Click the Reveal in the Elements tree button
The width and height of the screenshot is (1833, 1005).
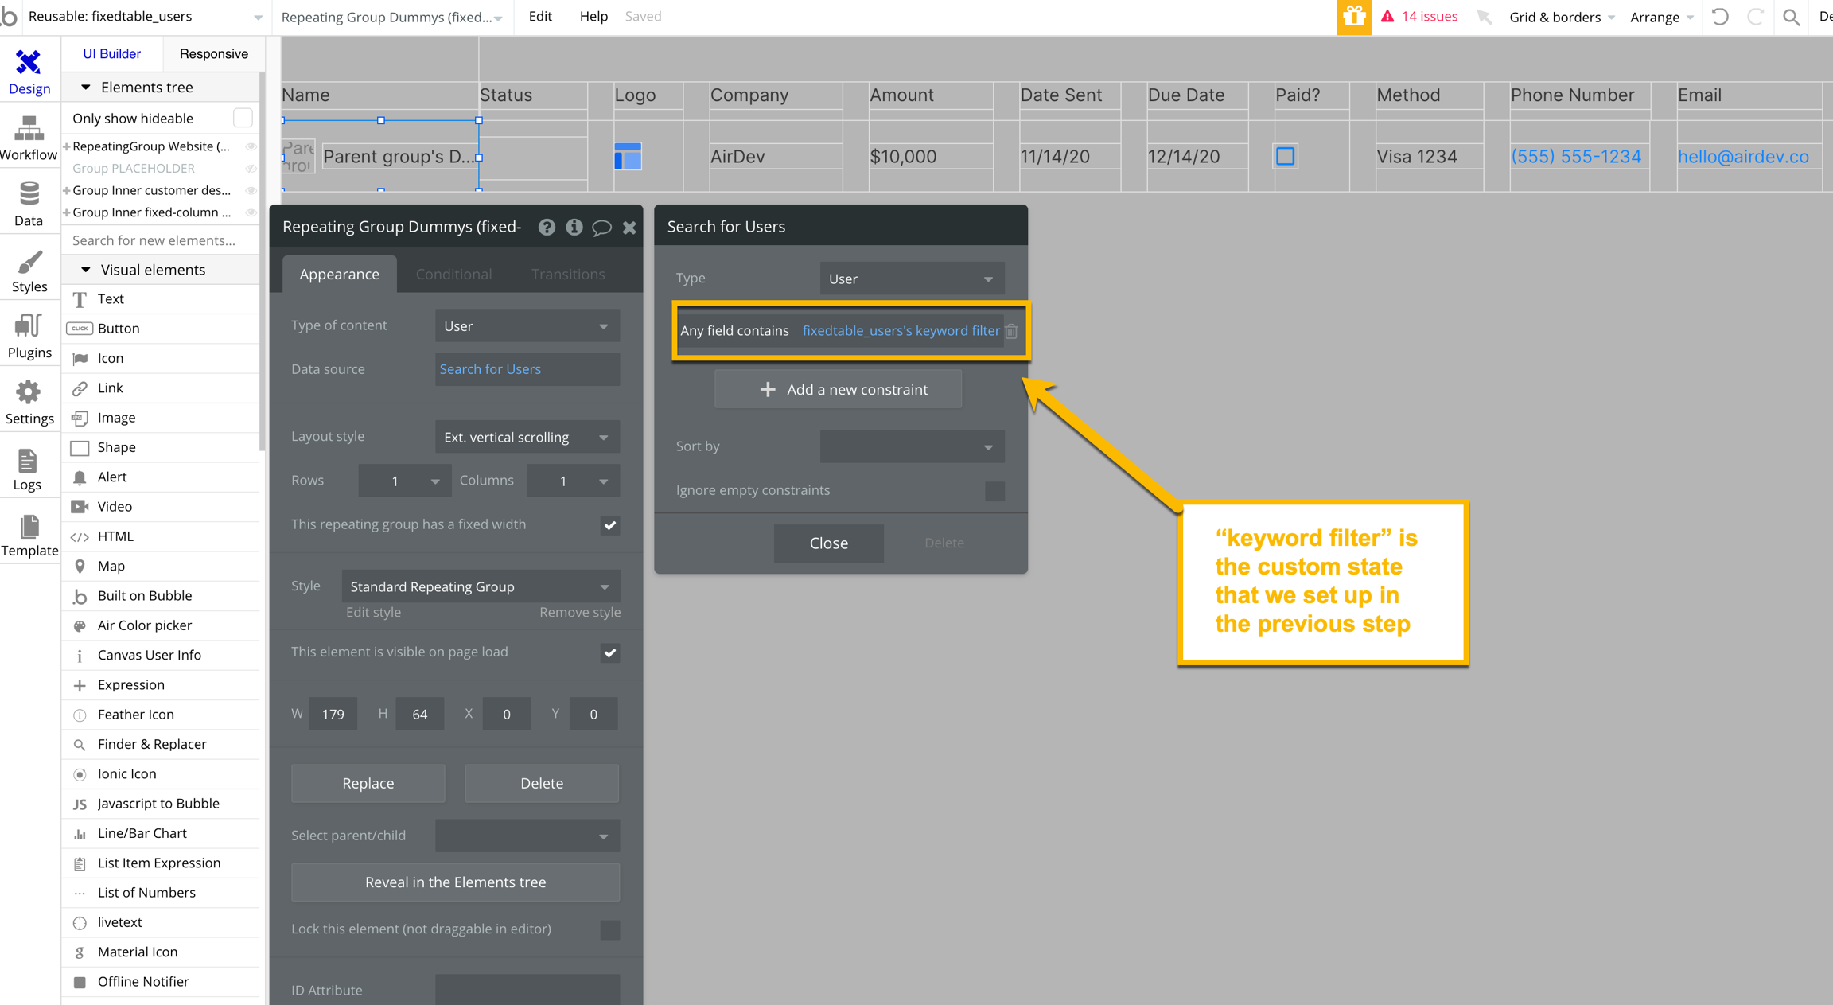tap(455, 882)
